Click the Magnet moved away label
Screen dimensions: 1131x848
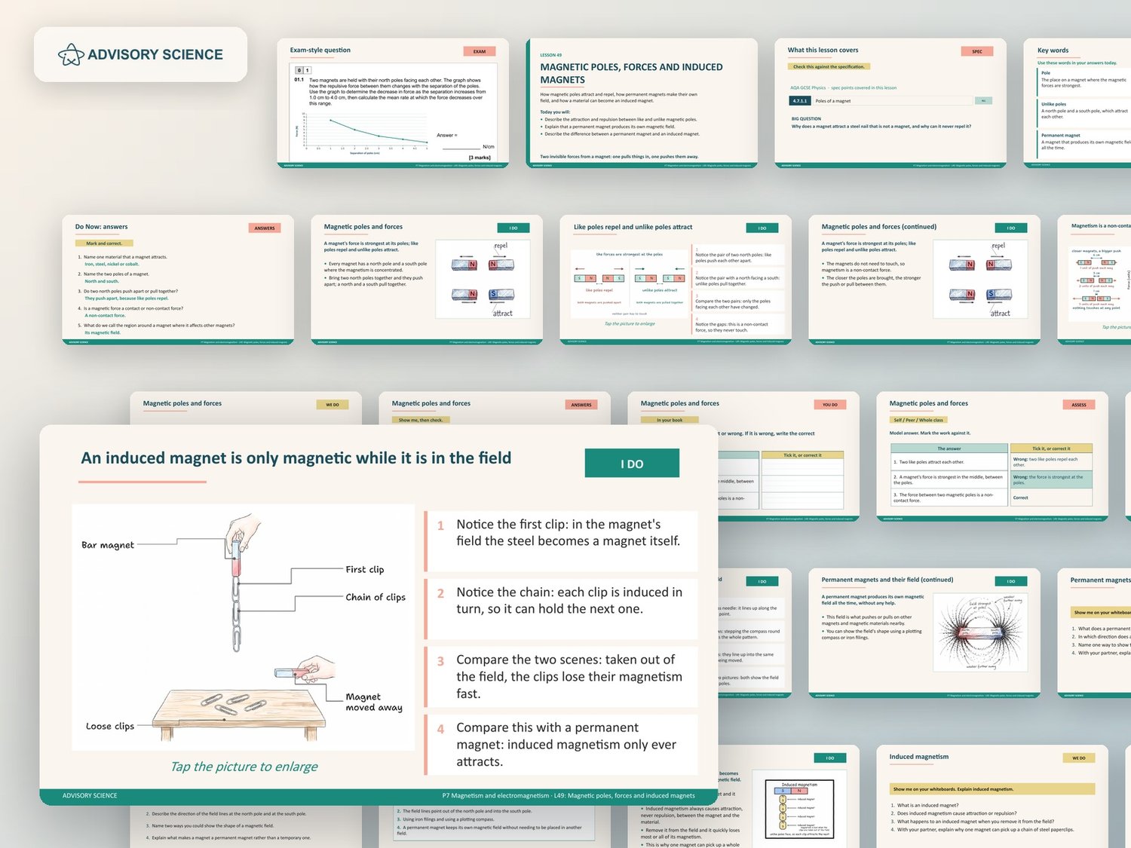pyautogui.click(x=374, y=702)
